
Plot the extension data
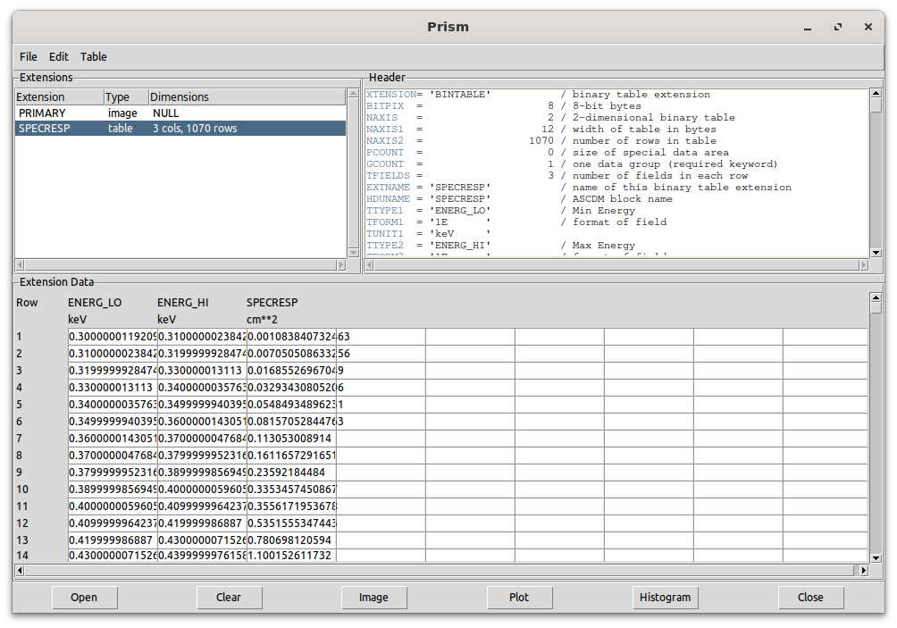click(519, 597)
